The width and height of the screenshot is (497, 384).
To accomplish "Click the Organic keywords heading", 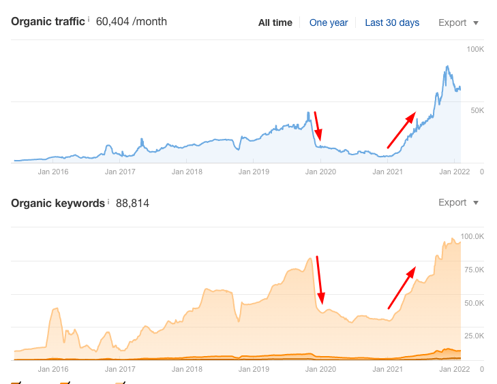I will (58, 202).
